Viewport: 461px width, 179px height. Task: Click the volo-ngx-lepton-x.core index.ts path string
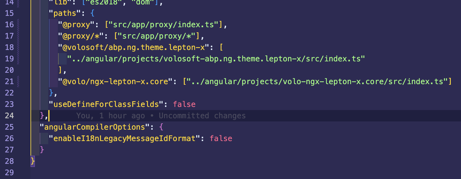pos(317,82)
